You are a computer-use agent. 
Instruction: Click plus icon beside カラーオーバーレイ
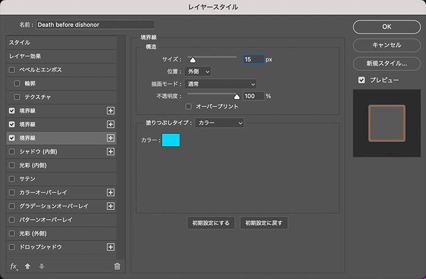[111, 192]
